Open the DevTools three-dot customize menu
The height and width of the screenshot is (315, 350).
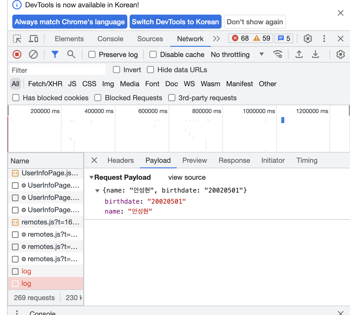coord(324,39)
